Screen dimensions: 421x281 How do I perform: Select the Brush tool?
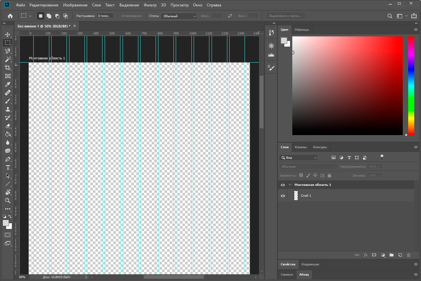coord(8,101)
